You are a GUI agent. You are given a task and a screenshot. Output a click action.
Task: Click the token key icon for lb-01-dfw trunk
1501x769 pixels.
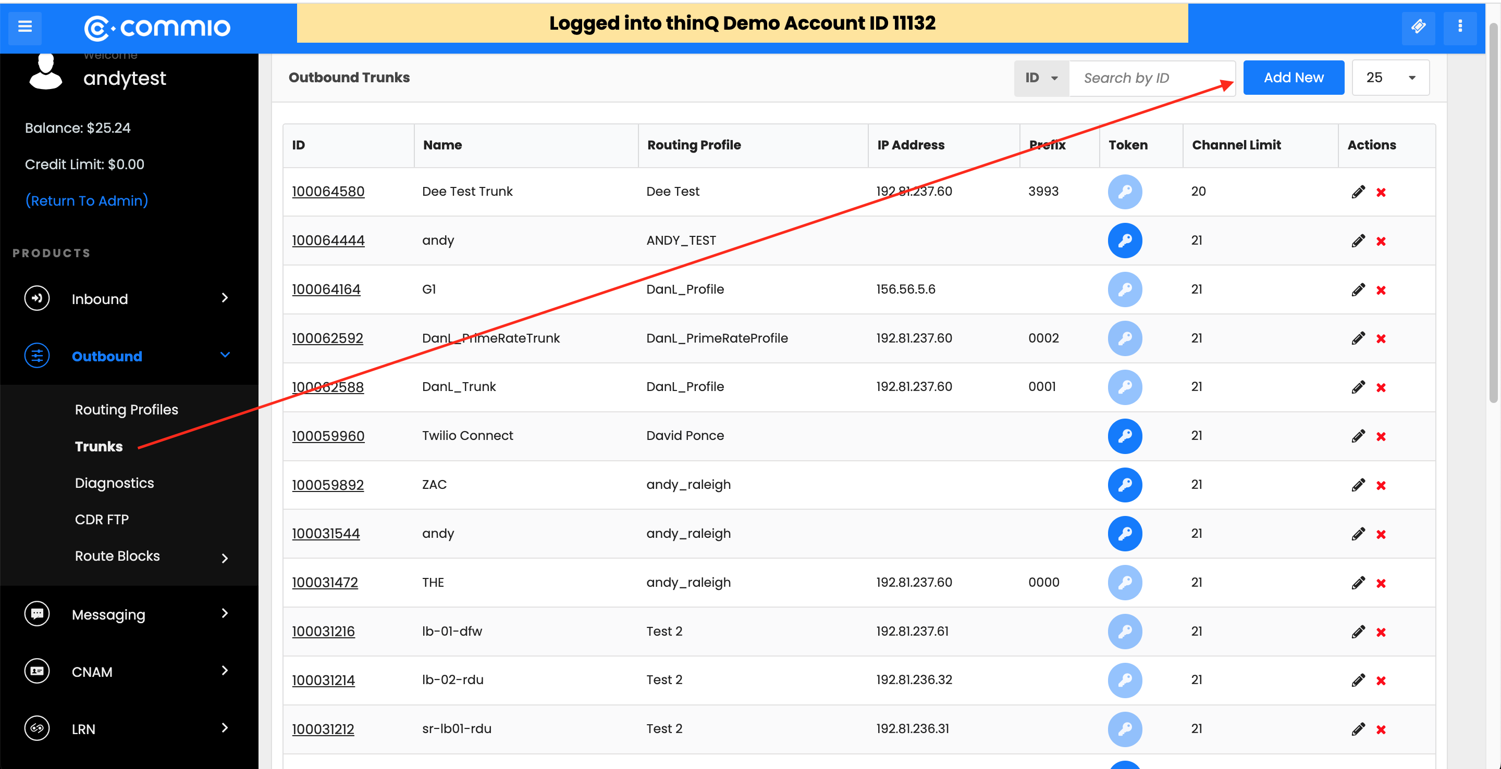(1124, 631)
